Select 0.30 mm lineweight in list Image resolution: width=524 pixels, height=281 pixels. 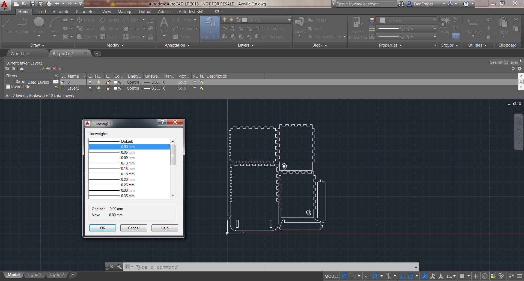coord(129,190)
